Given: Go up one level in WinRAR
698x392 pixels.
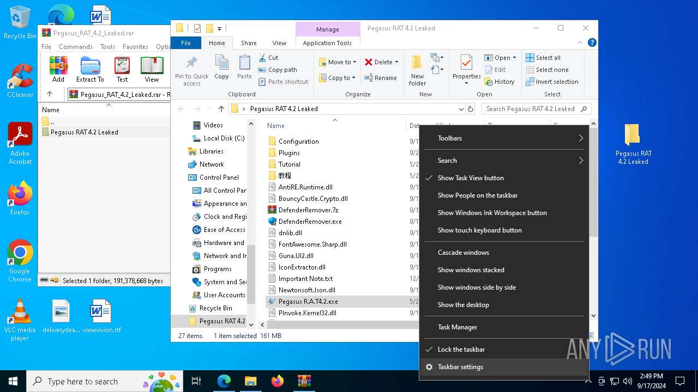Looking at the screenshot, I should [x=50, y=94].
